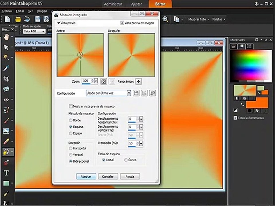Click the Cancelar button
Viewport: 275px width, 206px height.
click(108, 177)
